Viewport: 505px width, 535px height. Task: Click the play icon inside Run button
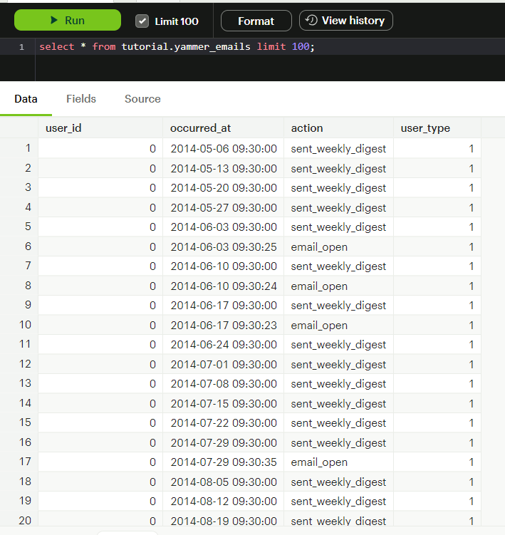54,20
